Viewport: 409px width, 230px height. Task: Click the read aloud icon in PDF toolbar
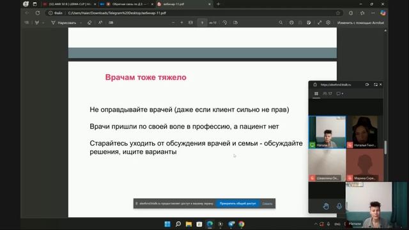(x=100, y=23)
